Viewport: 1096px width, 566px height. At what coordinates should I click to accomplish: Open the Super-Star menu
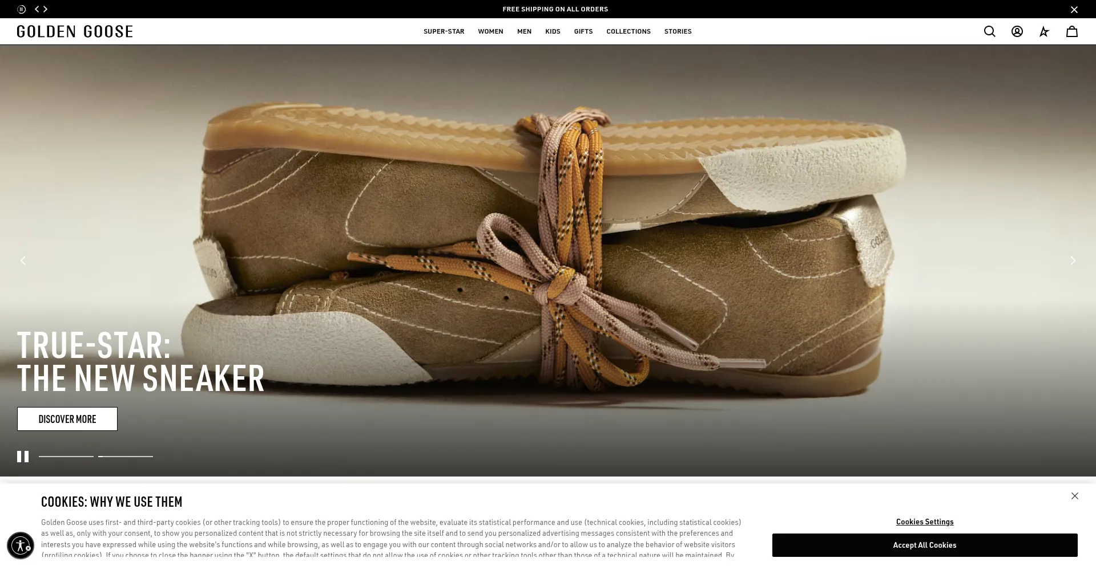point(444,31)
